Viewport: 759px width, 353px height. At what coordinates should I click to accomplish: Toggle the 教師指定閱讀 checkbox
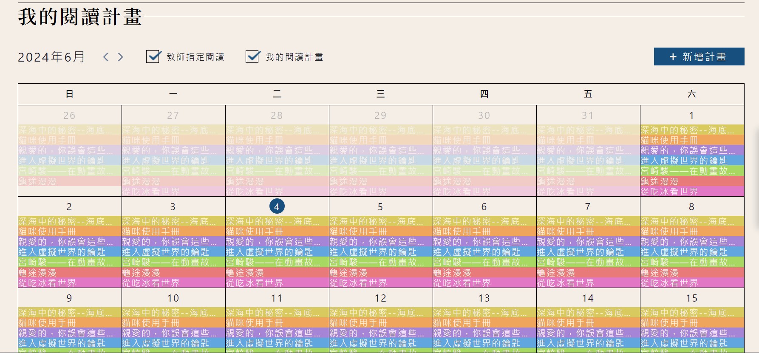(153, 56)
